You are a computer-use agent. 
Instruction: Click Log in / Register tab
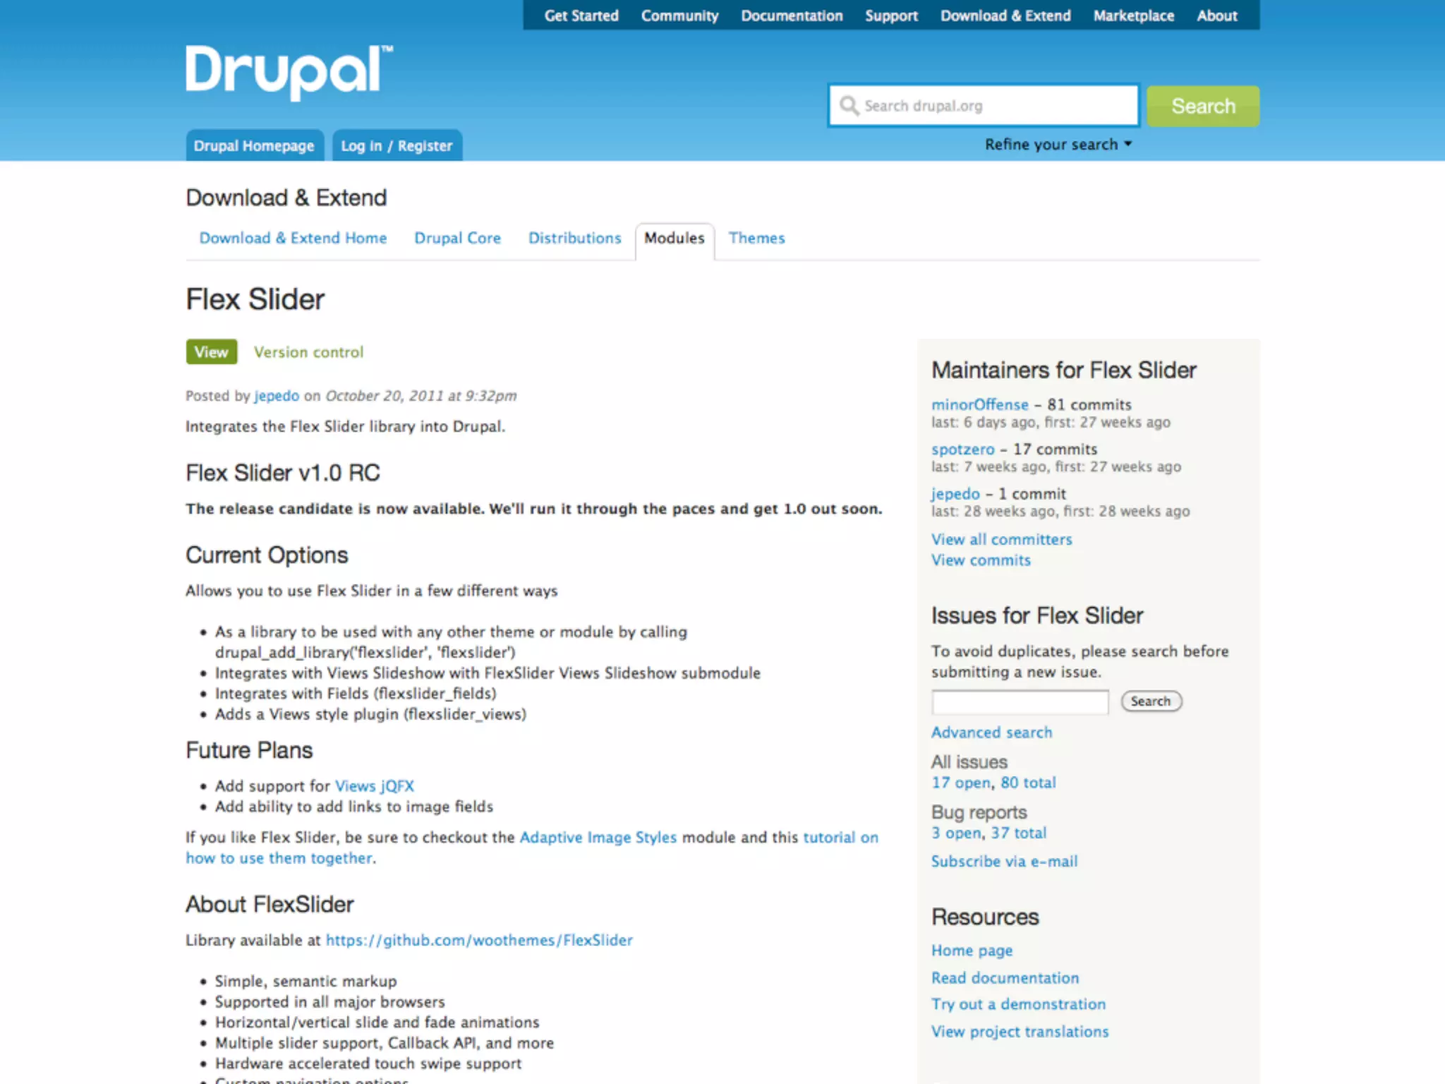point(397,146)
